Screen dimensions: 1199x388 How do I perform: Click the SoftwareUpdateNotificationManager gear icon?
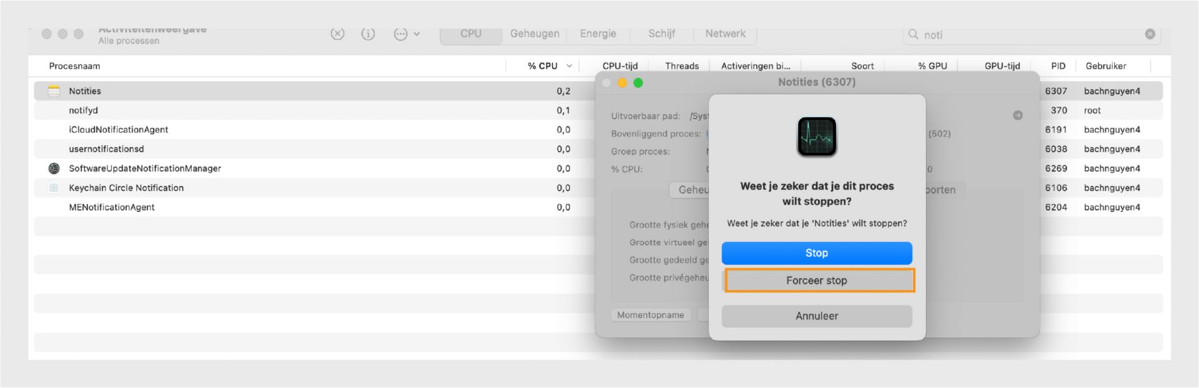(x=54, y=168)
